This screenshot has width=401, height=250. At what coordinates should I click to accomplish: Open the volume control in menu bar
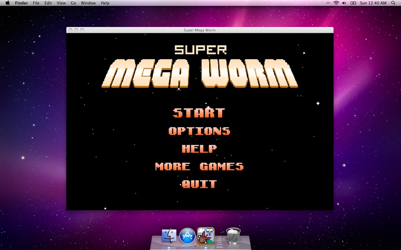(344, 3)
